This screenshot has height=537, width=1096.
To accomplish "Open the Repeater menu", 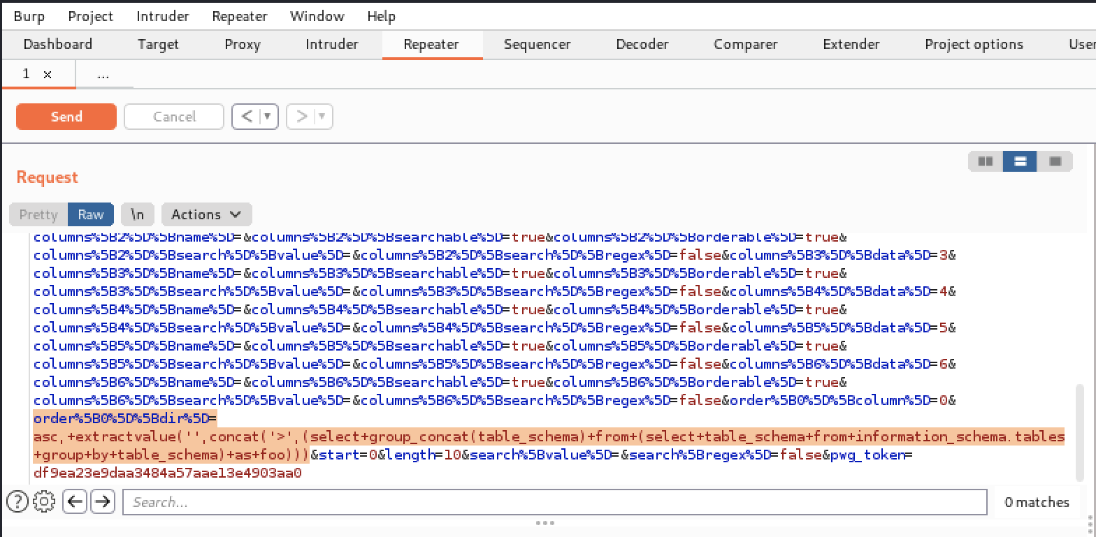I will click(239, 15).
